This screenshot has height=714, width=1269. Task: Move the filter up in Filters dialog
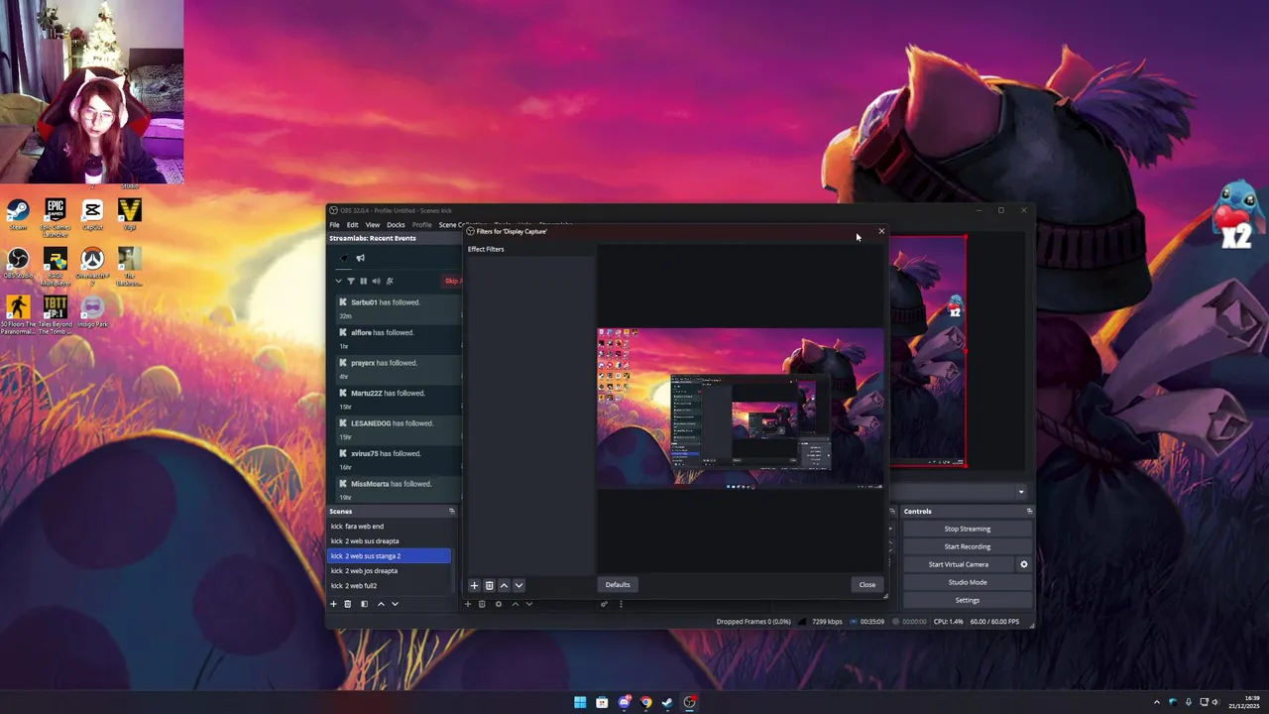pyautogui.click(x=504, y=585)
